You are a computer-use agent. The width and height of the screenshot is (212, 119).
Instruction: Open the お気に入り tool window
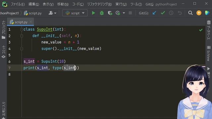pos(4,110)
